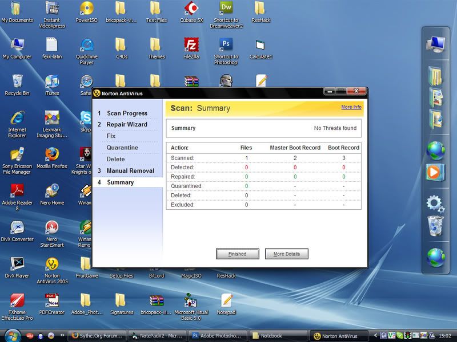Screen dimensions: 457x342
Task: Select the Instant VideoXpress desktop icon
Action: coord(52,15)
